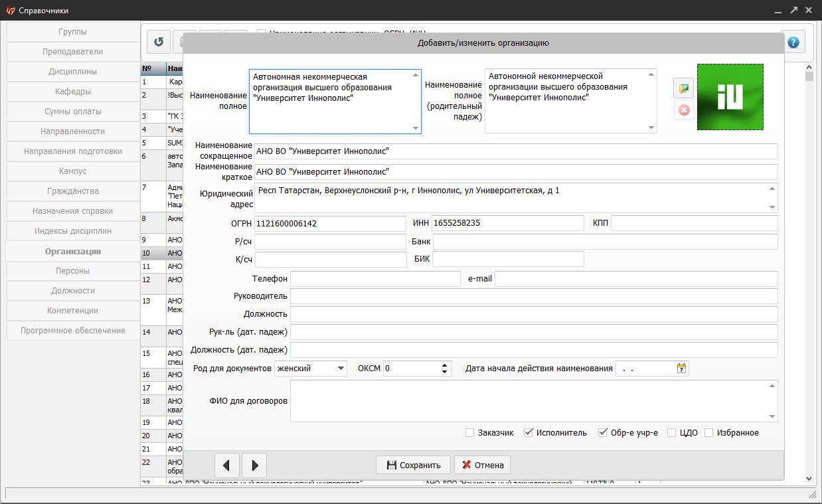Image resolution: width=822 pixels, height=504 pixels.
Task: Open the Гражданства section
Action: pyautogui.click(x=73, y=191)
